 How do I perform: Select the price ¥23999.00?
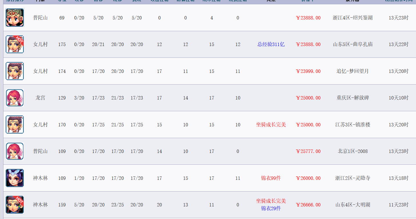tap(308, 71)
